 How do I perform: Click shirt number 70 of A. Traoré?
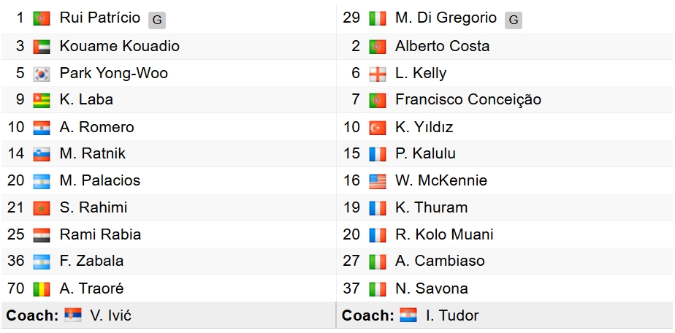(16, 288)
